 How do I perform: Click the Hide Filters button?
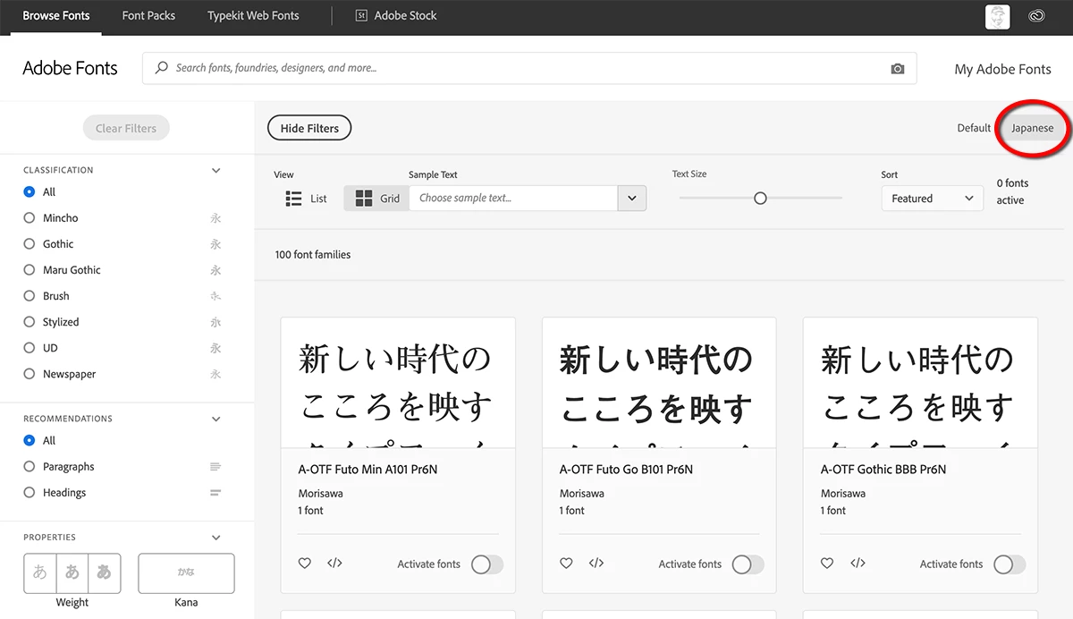(309, 128)
